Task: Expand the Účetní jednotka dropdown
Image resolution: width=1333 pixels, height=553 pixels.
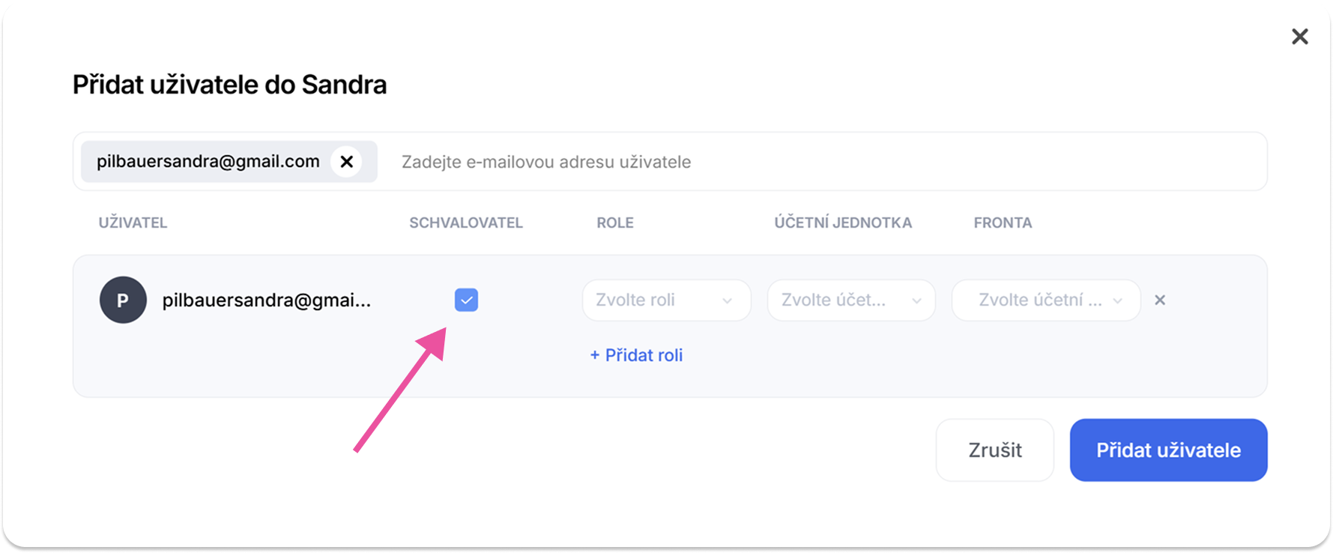Action: point(850,300)
